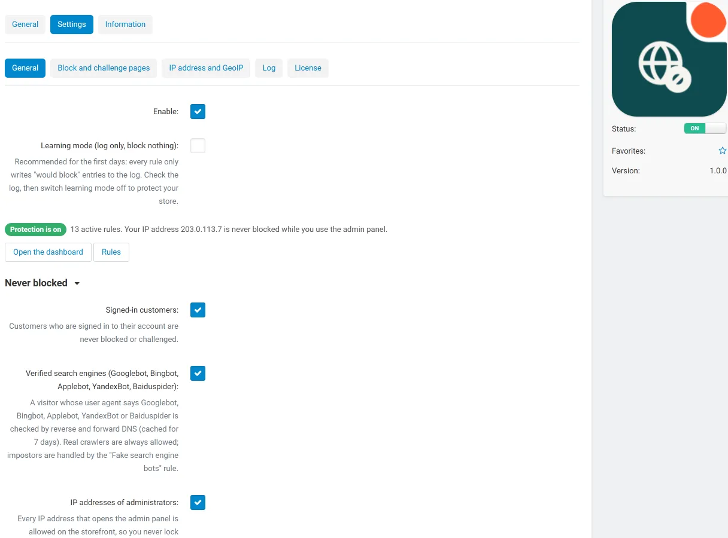Viewport: 728px width, 538px height.
Task: Select the top-level Settings tab
Action: [72, 25]
